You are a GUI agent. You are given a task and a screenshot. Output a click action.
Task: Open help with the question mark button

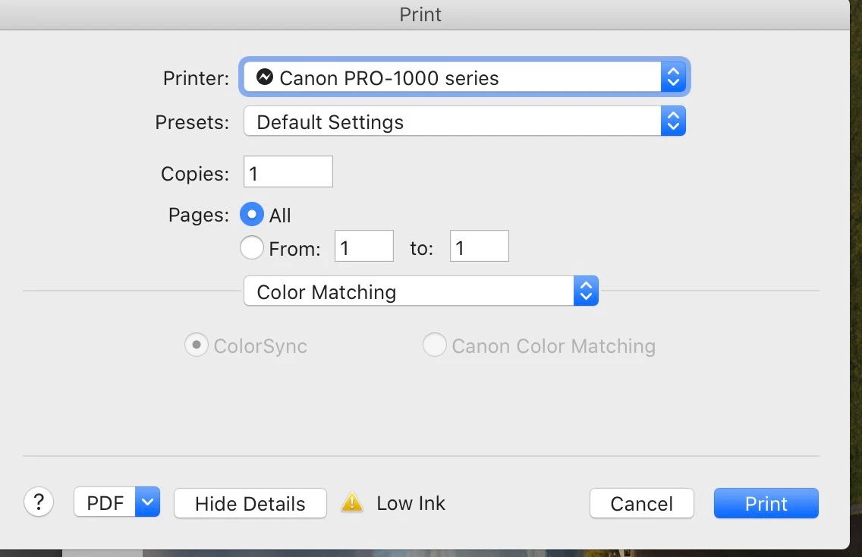tap(39, 502)
